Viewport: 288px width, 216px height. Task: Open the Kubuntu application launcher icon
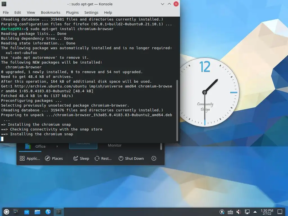pos(6,212)
